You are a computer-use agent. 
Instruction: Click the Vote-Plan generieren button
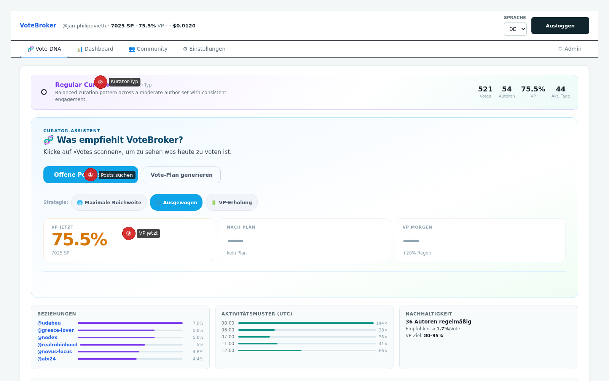point(182,175)
